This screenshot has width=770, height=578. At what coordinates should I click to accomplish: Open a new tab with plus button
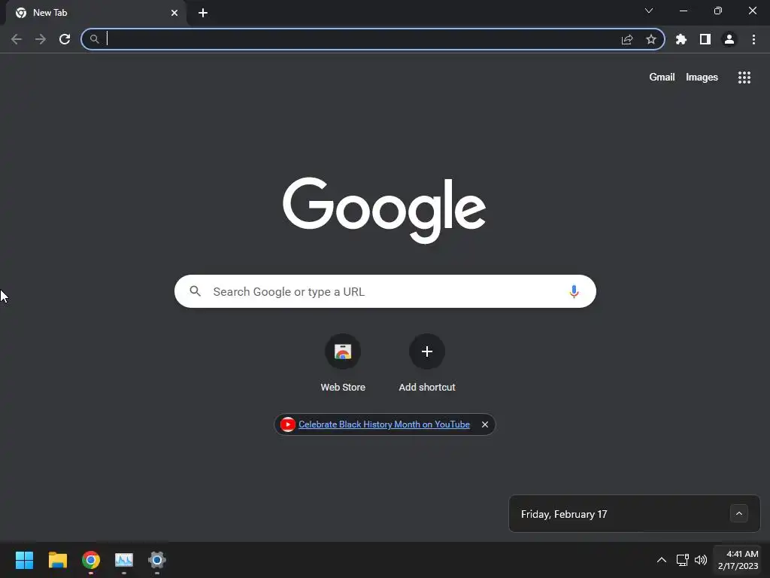(x=203, y=13)
